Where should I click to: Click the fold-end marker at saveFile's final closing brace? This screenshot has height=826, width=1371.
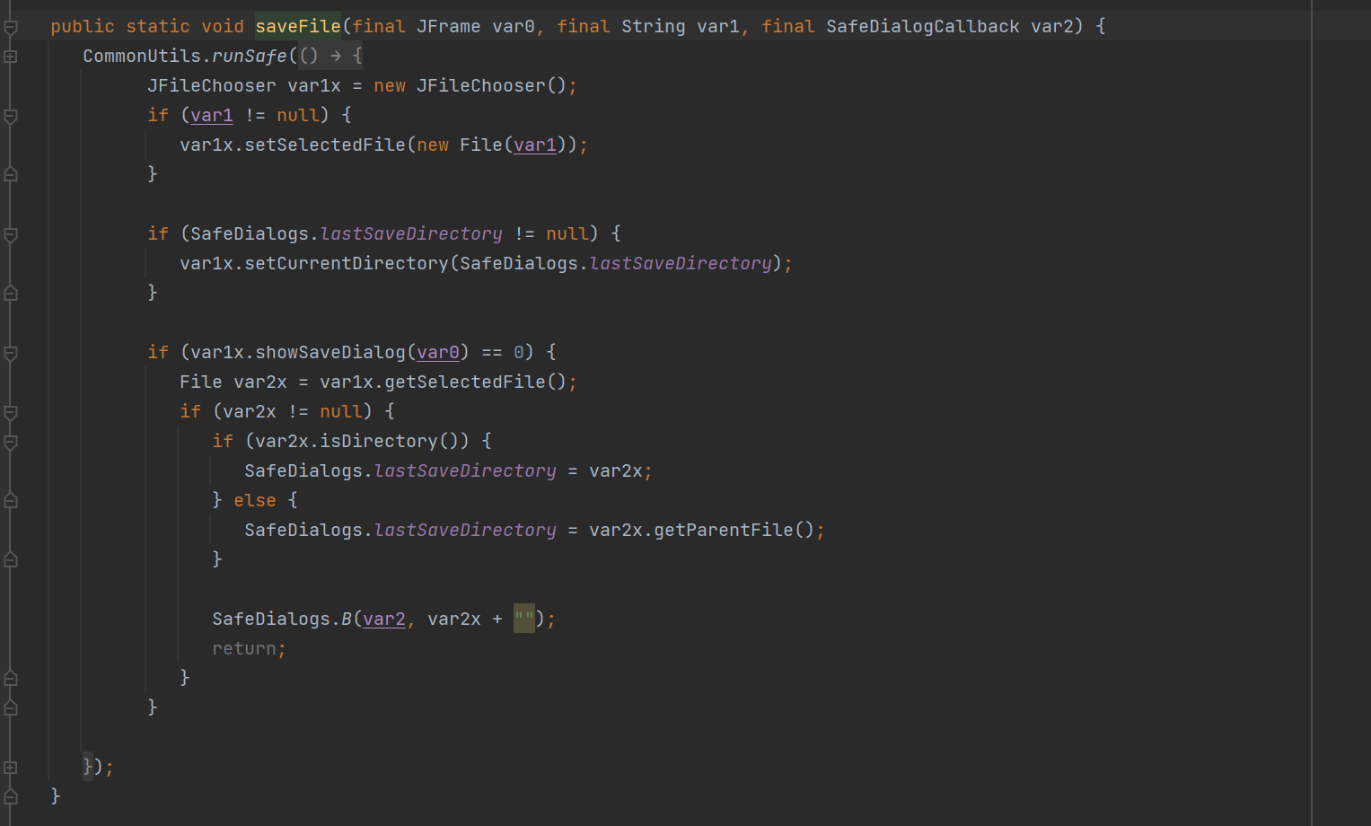[11, 796]
